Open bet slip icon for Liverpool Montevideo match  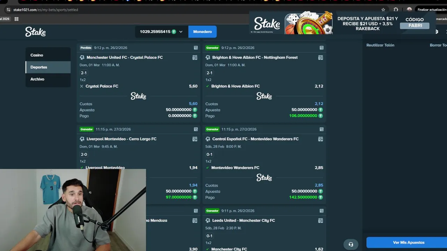(196, 129)
